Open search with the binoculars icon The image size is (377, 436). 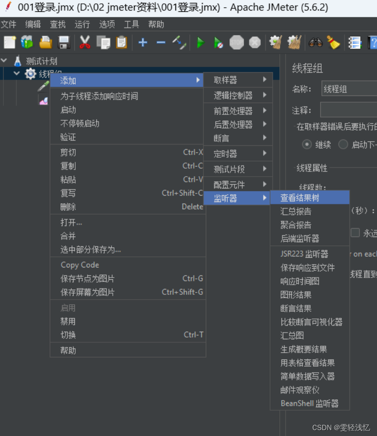click(x=315, y=42)
